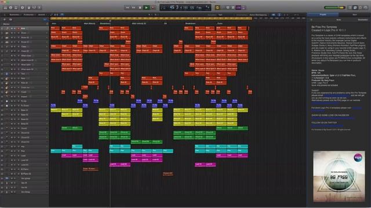Open the Ansicht menu in the tracks area

[x=42, y=14]
